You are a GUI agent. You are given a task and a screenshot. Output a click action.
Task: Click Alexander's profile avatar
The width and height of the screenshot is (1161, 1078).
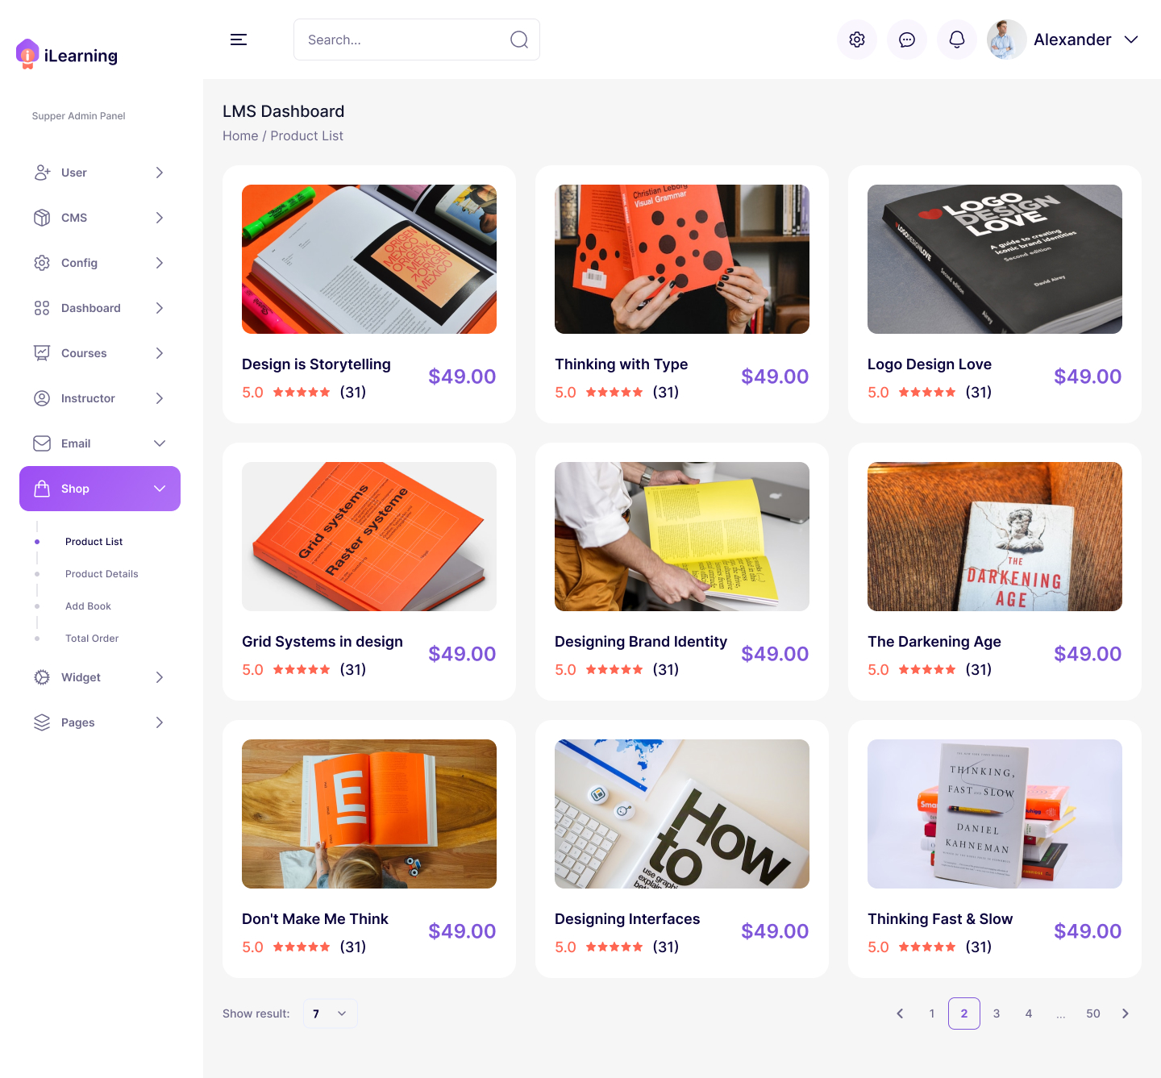pyautogui.click(x=1007, y=40)
